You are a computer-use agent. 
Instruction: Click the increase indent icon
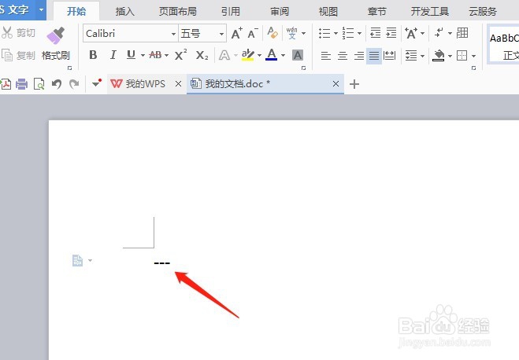click(391, 33)
